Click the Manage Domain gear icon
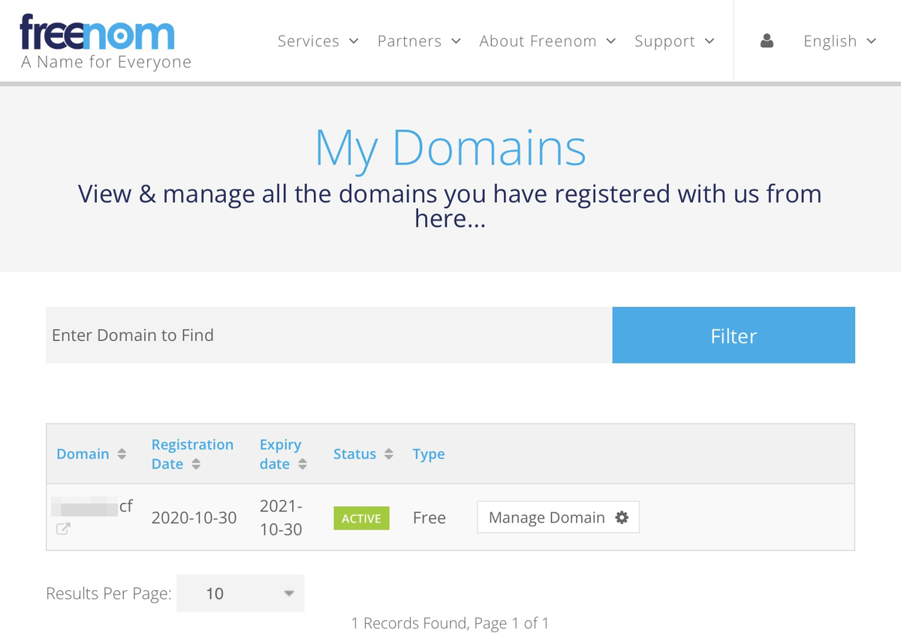 click(x=622, y=517)
